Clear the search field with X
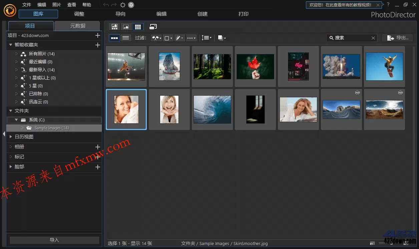This screenshot has height=249, width=419. click(x=373, y=38)
